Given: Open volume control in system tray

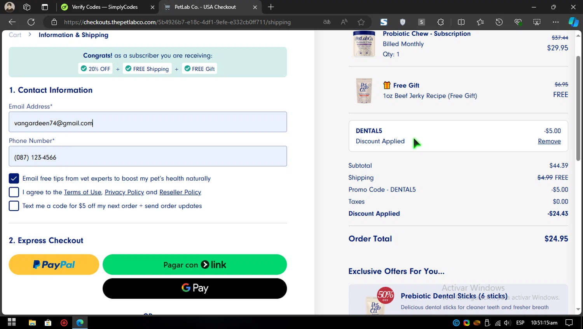Looking at the screenshot, I should (x=507, y=323).
